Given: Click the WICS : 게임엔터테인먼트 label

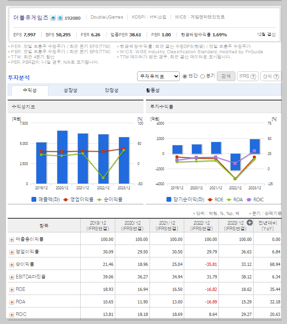Looking at the screenshot, I should point(200,17).
